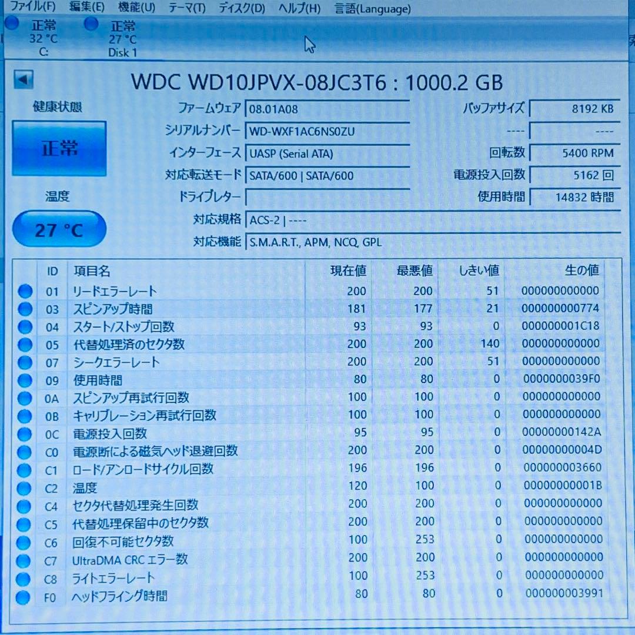635x635 pixels.
Task: Click the status icon for row 0B
Action: [x=24, y=416]
